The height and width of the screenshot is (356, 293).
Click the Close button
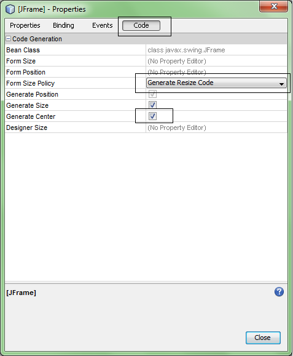[263, 338]
